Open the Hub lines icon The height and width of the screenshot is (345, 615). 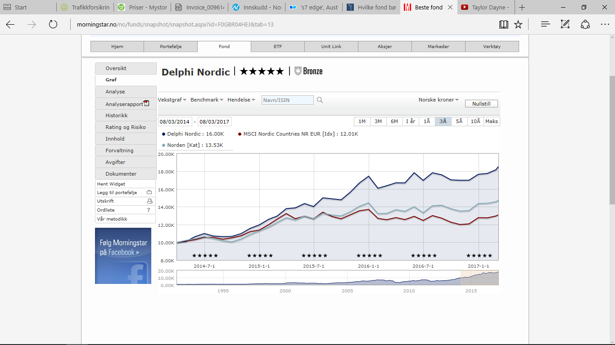click(x=546, y=24)
